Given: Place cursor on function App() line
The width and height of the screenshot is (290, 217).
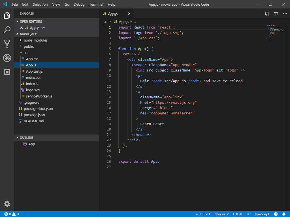Looking at the screenshot, I should [136, 49].
